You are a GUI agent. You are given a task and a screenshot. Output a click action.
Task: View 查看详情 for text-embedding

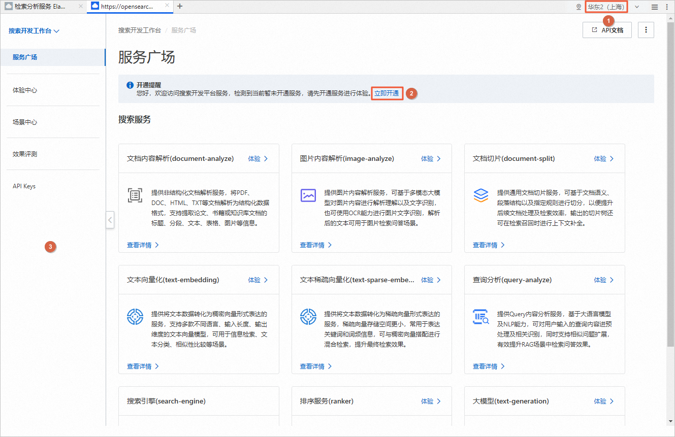click(x=143, y=366)
